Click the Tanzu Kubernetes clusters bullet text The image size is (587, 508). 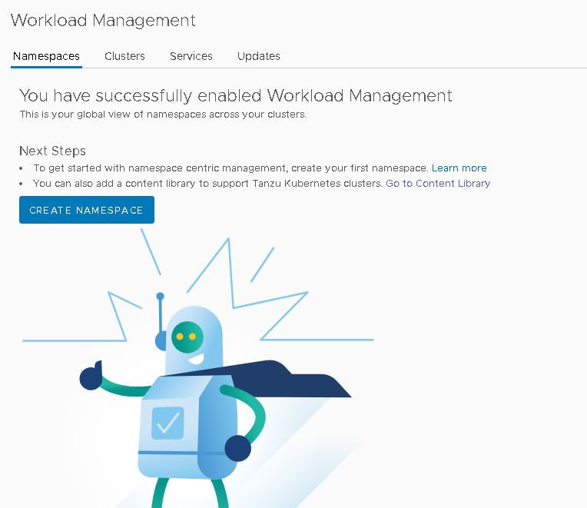coord(207,183)
